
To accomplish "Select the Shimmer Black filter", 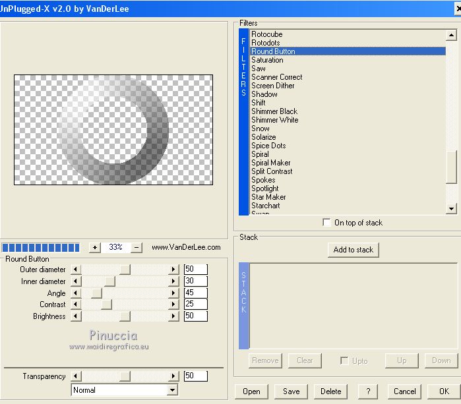I will pos(274,111).
